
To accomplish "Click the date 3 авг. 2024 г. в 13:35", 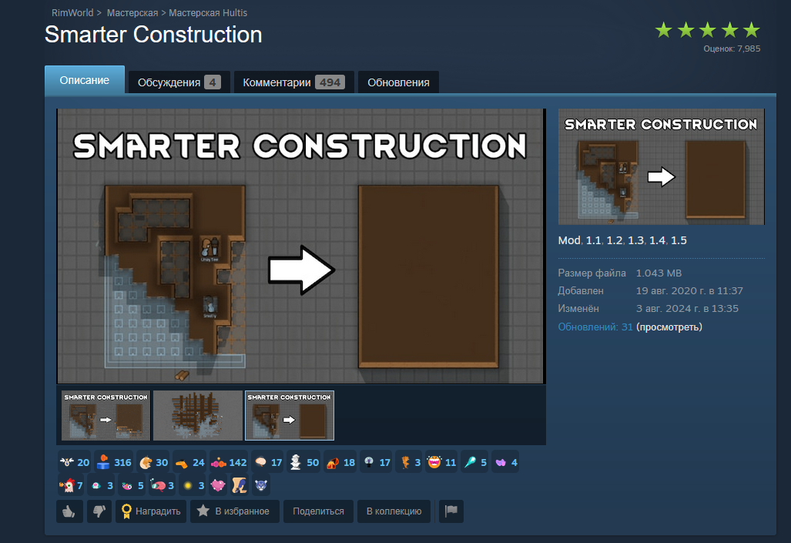I will coord(687,308).
